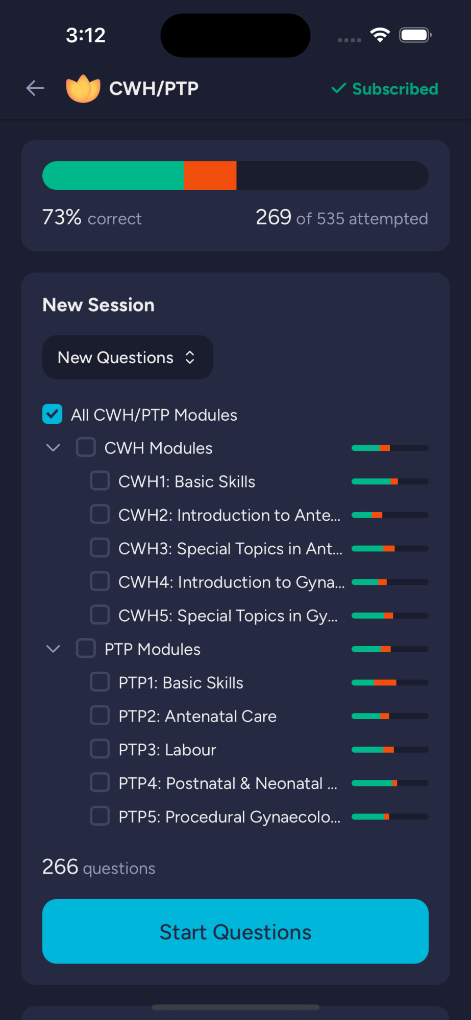Open the New Questions dropdown

(128, 357)
